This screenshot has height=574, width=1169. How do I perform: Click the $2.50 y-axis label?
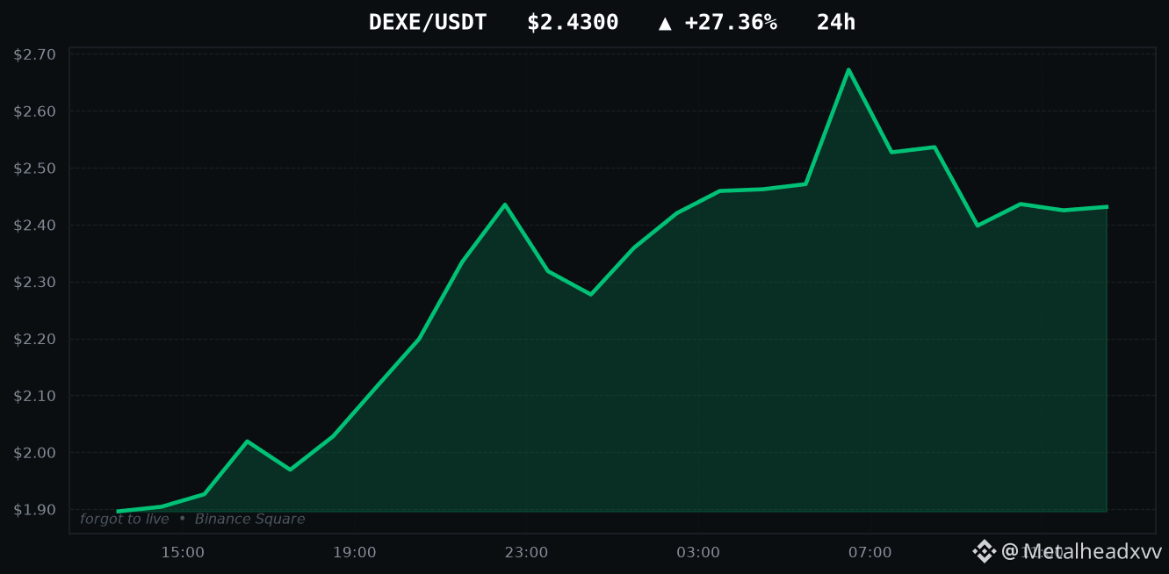35,169
